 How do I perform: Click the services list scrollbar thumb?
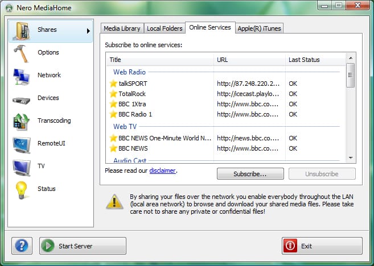pyautogui.click(x=351, y=75)
